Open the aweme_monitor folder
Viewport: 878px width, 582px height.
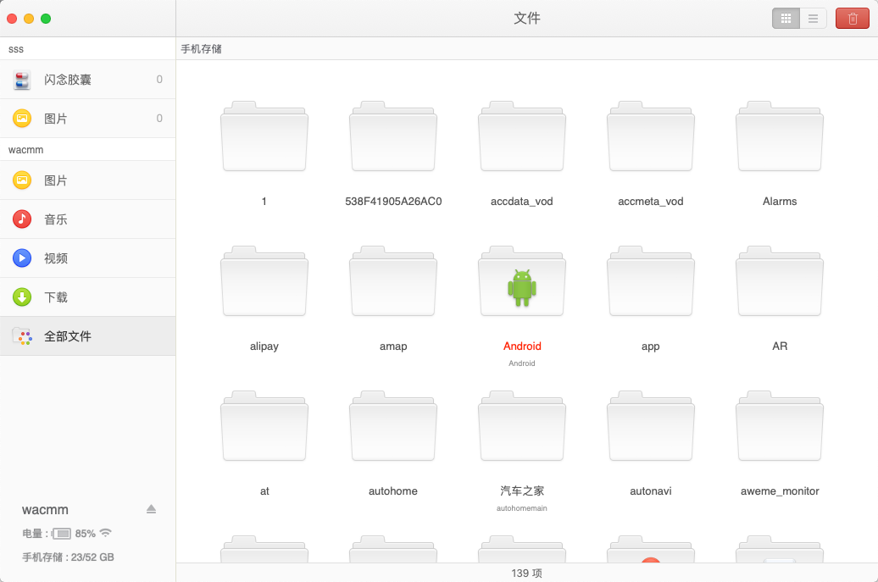pos(779,427)
